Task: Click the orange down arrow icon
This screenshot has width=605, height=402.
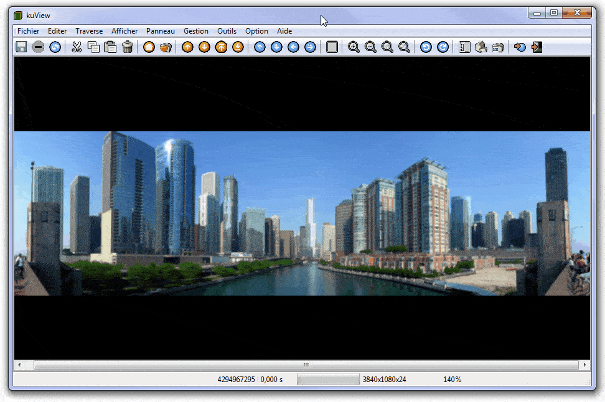Action: point(204,47)
